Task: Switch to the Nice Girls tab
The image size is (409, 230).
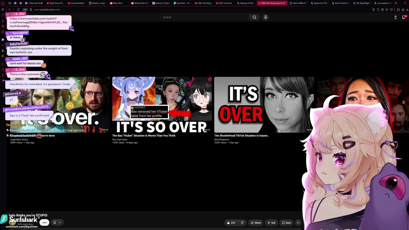Action: click(x=118, y=3)
